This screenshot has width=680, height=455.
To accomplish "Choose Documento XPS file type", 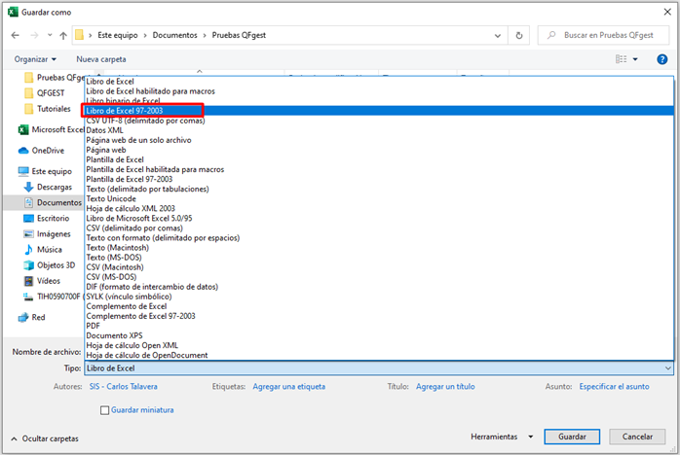I will tap(379, 336).
